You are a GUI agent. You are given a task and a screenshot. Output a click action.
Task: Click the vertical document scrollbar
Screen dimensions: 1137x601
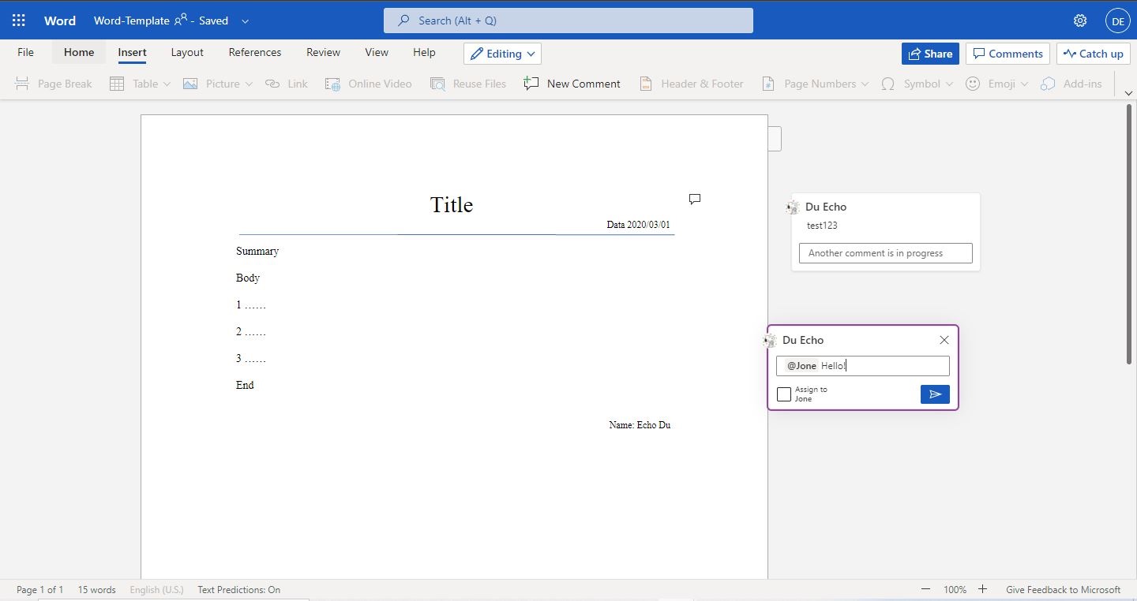[x=1129, y=234]
